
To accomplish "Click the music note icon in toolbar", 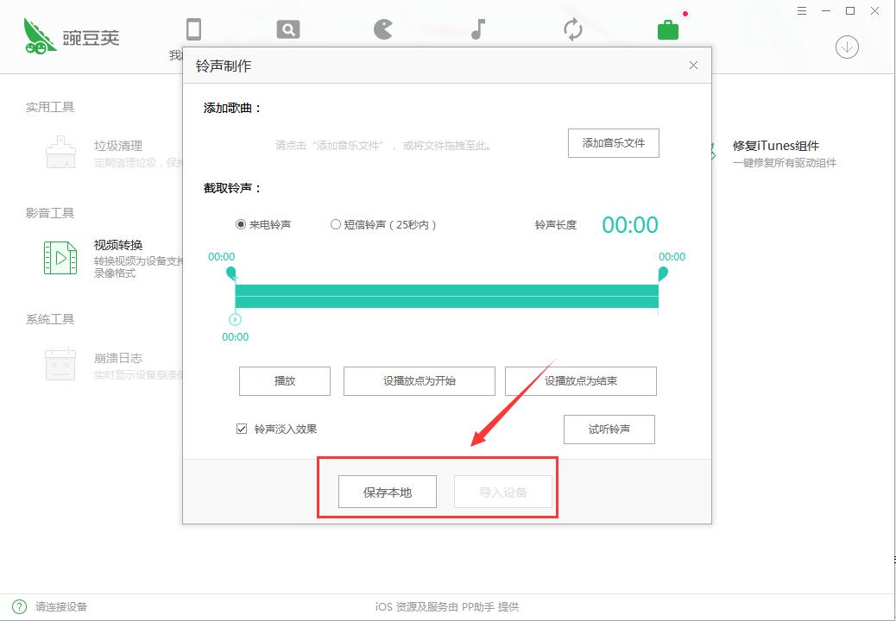I will (476, 28).
